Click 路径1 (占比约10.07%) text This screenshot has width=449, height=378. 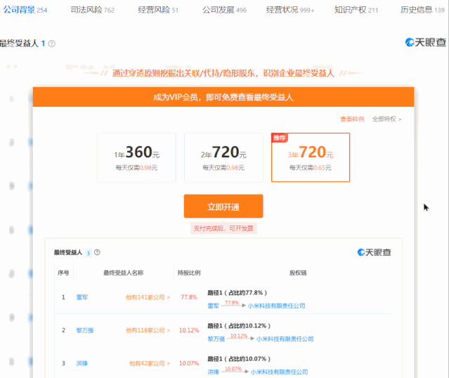point(239,358)
